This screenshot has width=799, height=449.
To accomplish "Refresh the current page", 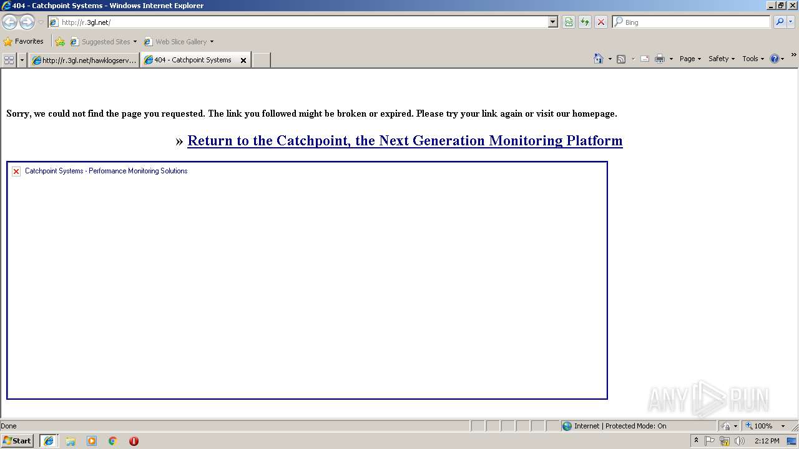I will pos(585,22).
